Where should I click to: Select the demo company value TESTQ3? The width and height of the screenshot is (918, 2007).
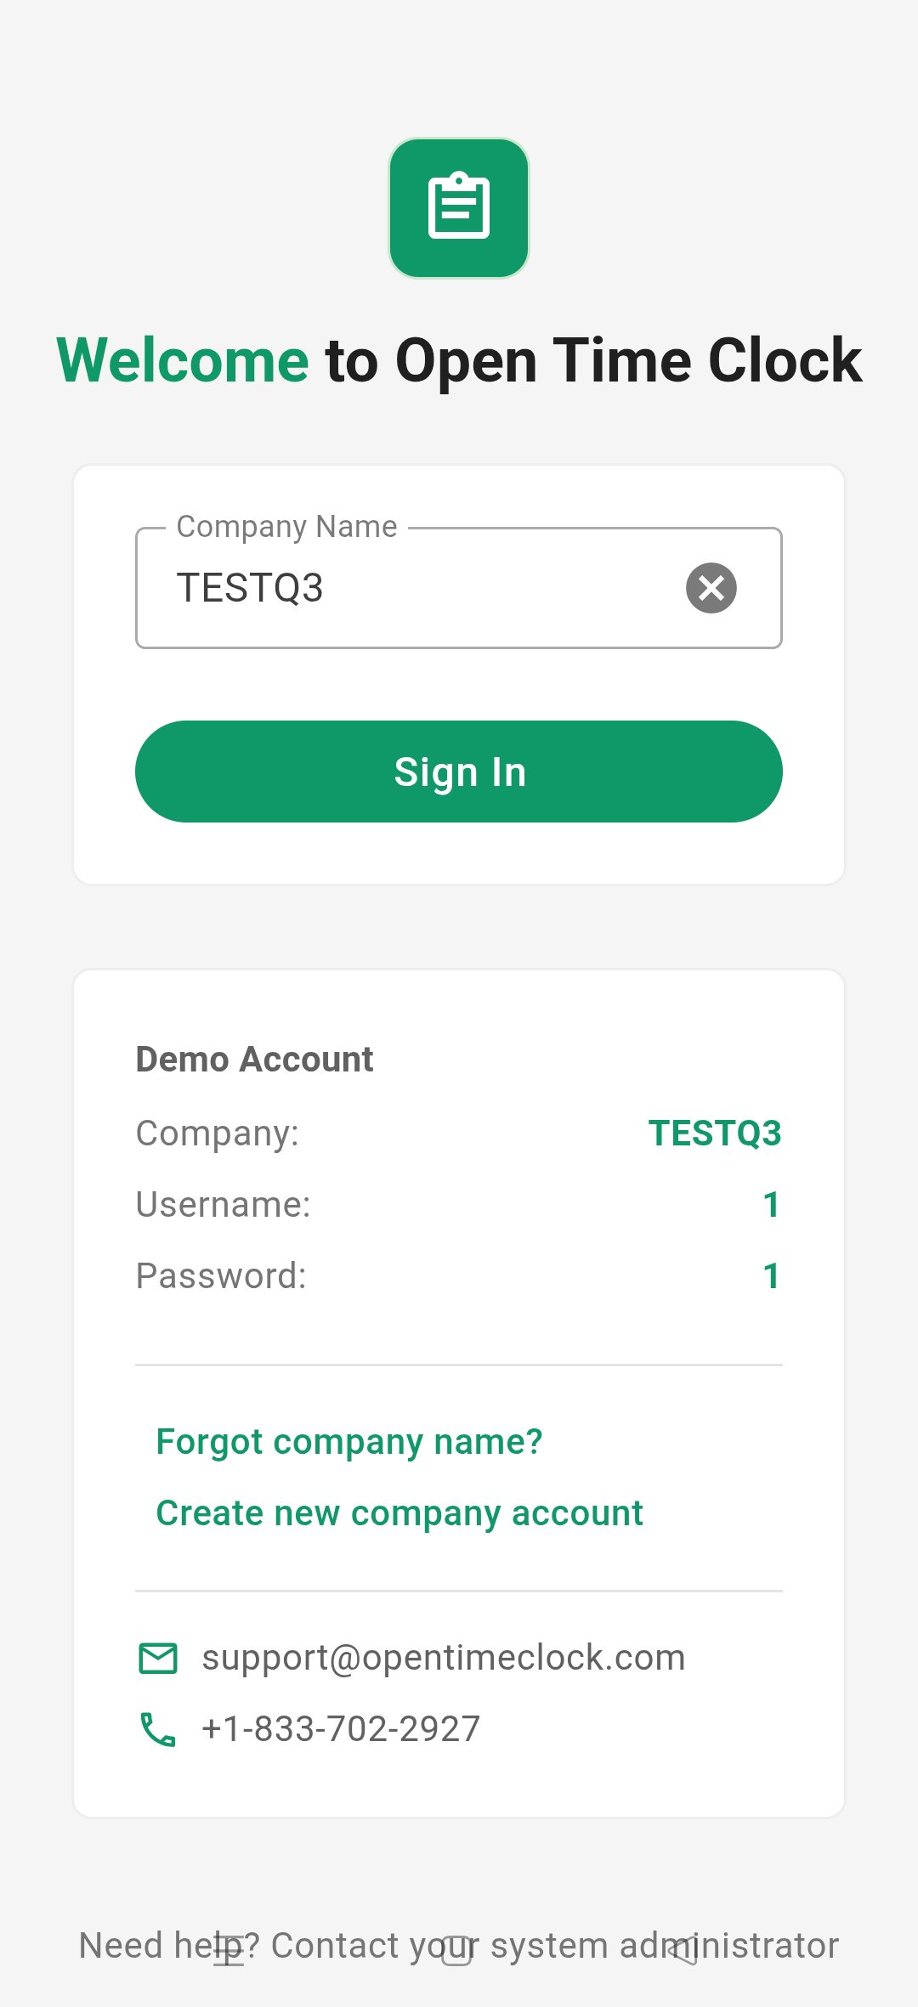point(714,1134)
